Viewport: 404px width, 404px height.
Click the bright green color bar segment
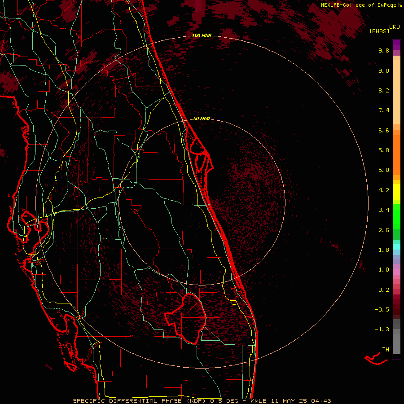(396, 217)
